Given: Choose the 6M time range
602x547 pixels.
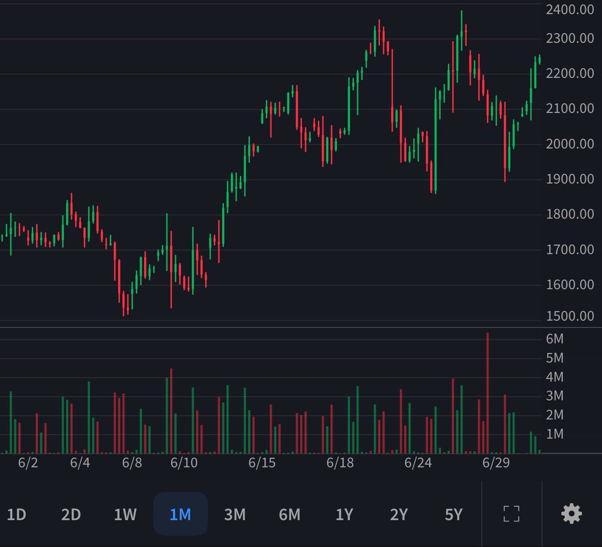Looking at the screenshot, I should (289, 514).
